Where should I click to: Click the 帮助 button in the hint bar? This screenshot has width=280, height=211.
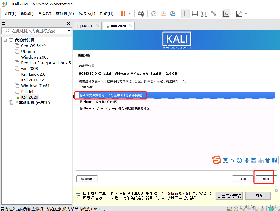coord(258,196)
